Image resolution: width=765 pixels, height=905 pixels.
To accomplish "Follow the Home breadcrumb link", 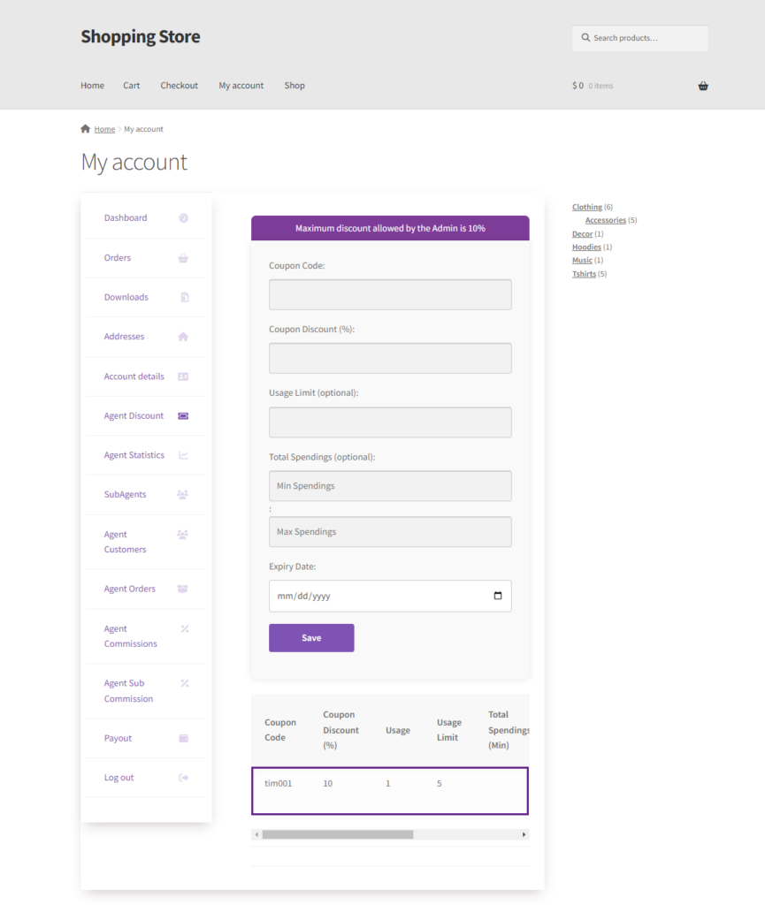I will point(104,129).
